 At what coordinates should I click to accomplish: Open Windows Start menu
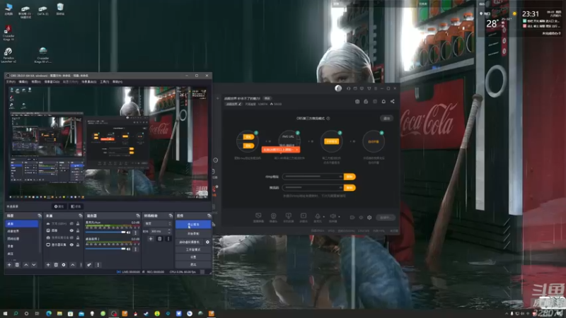(x=5, y=314)
